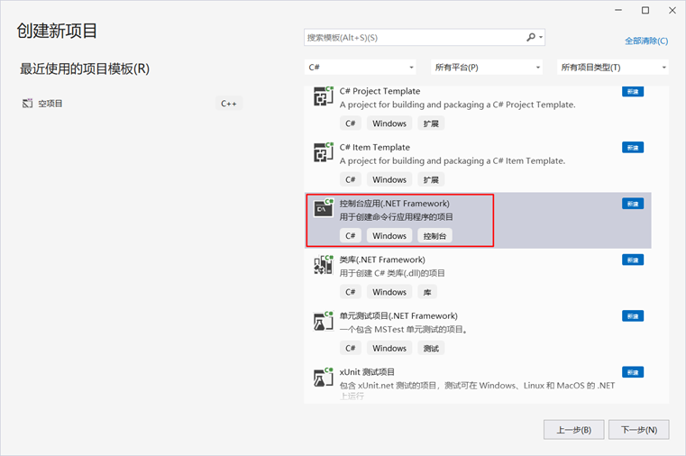Select 单元测试项目(.NET Framework) title
The image size is (686, 456).
398,316
